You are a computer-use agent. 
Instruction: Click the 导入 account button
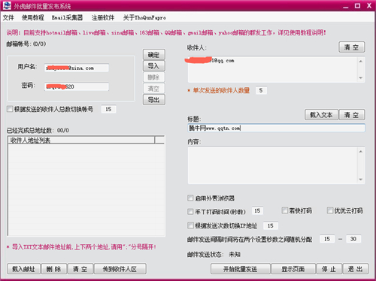[154, 66]
